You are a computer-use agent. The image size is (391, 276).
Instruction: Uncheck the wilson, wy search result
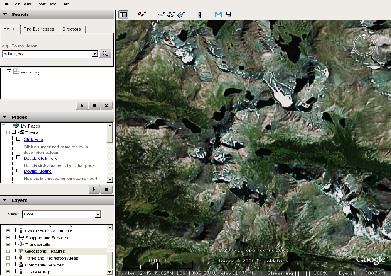click(x=9, y=71)
